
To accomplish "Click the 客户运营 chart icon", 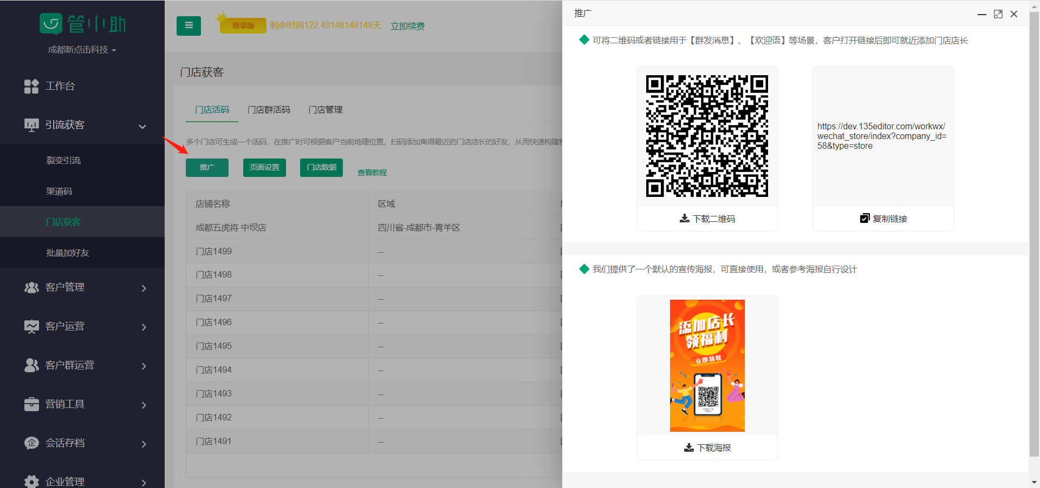I will (31, 326).
